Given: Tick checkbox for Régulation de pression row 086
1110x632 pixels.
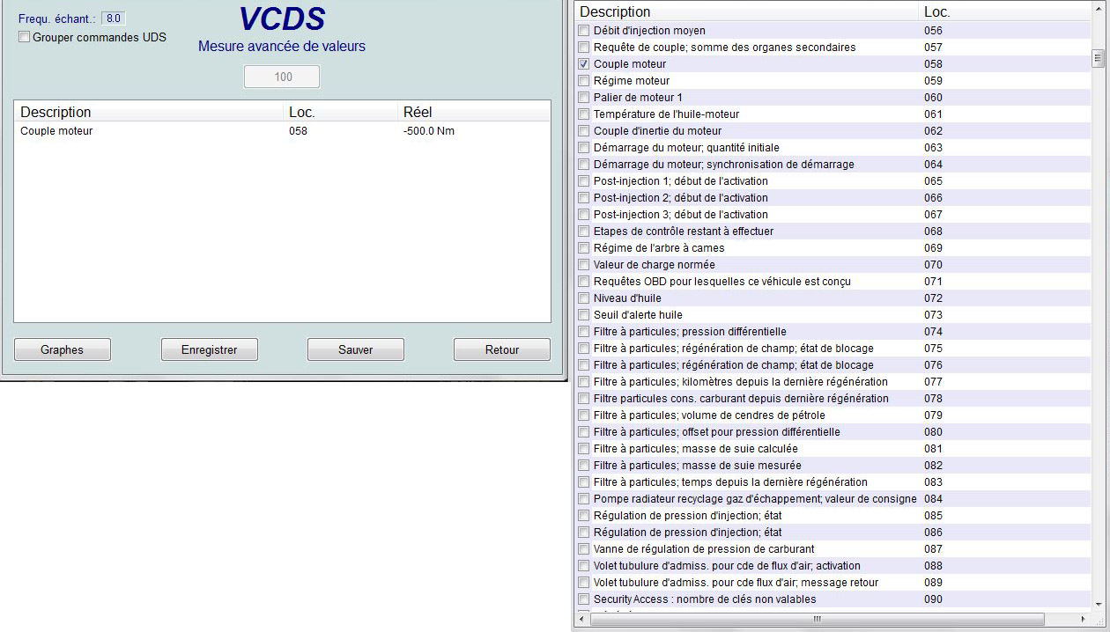Looking at the screenshot, I should [583, 533].
